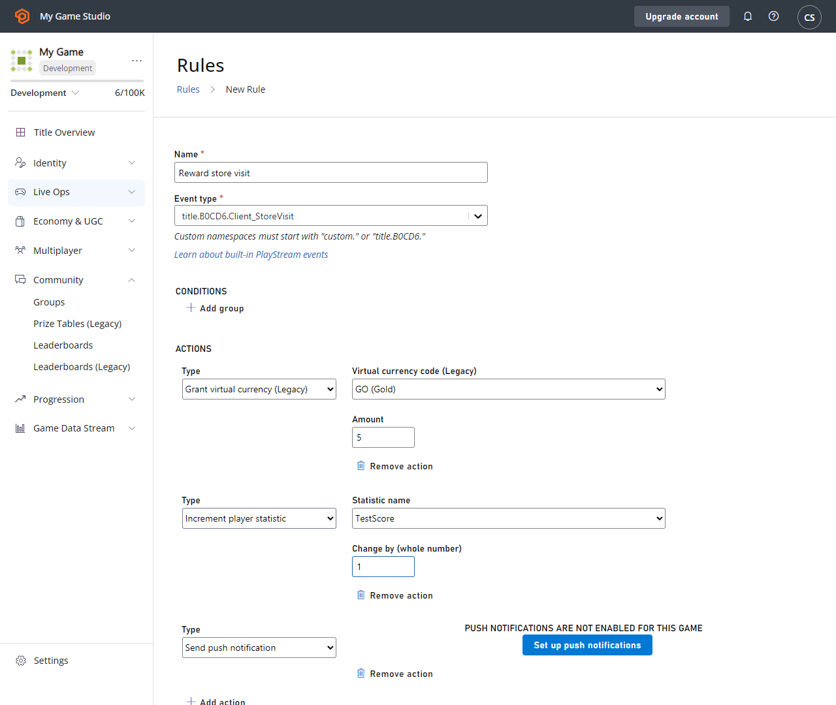Open the Development environment dropdown
Viewport: 836px width, 705px height.
click(45, 93)
